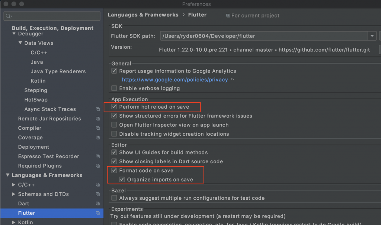Toggle the Format code on save checkbox
This screenshot has height=225, width=381.
click(x=114, y=171)
